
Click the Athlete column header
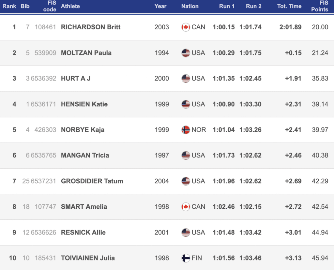(70, 6)
